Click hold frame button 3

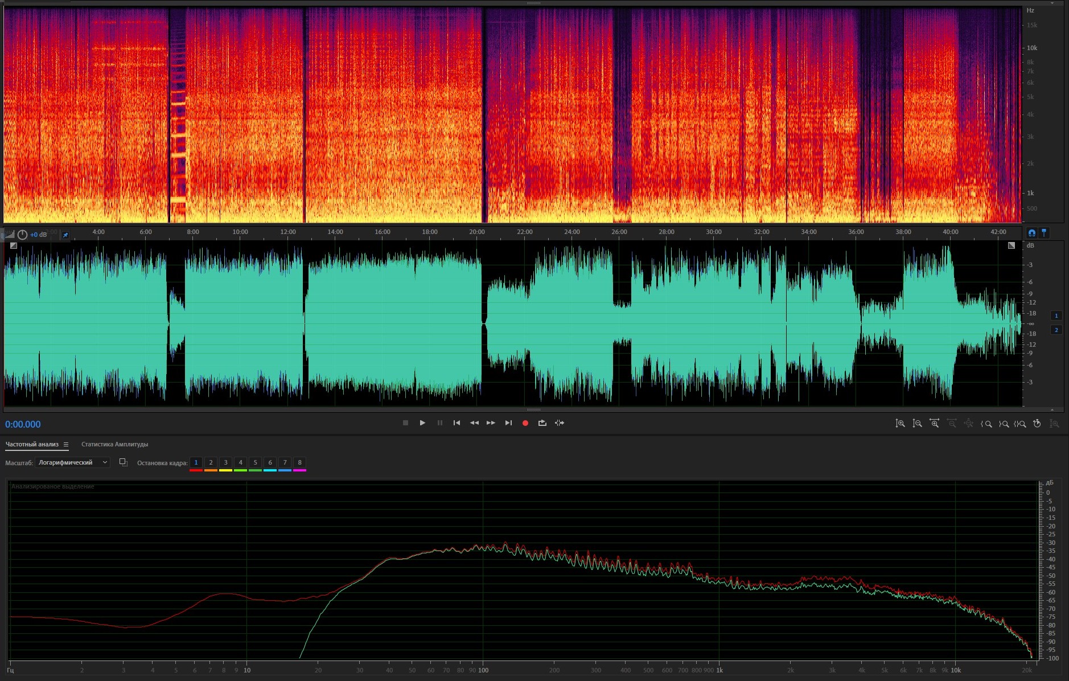point(225,462)
